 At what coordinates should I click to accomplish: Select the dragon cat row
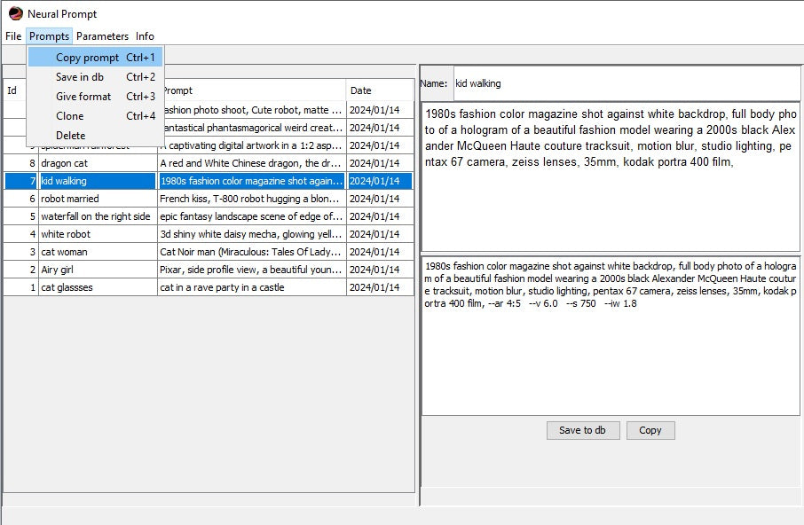[98, 163]
